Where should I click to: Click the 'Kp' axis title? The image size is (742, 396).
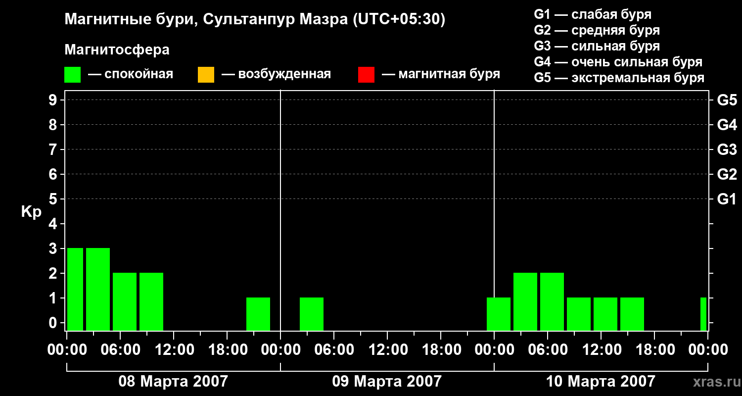pos(31,212)
